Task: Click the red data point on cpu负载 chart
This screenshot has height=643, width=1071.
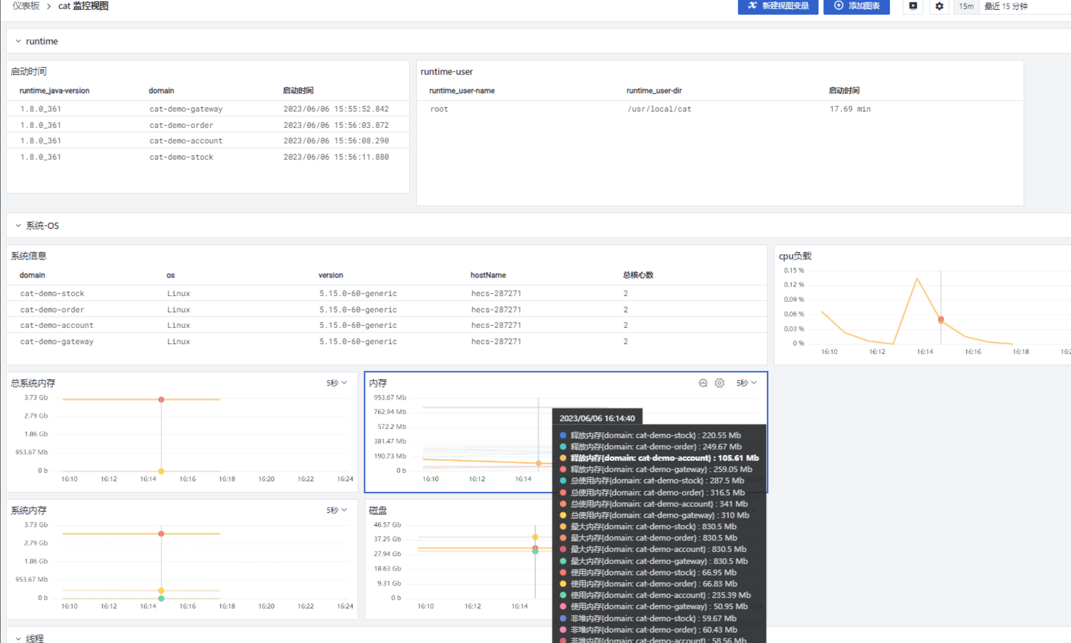Action: (940, 319)
